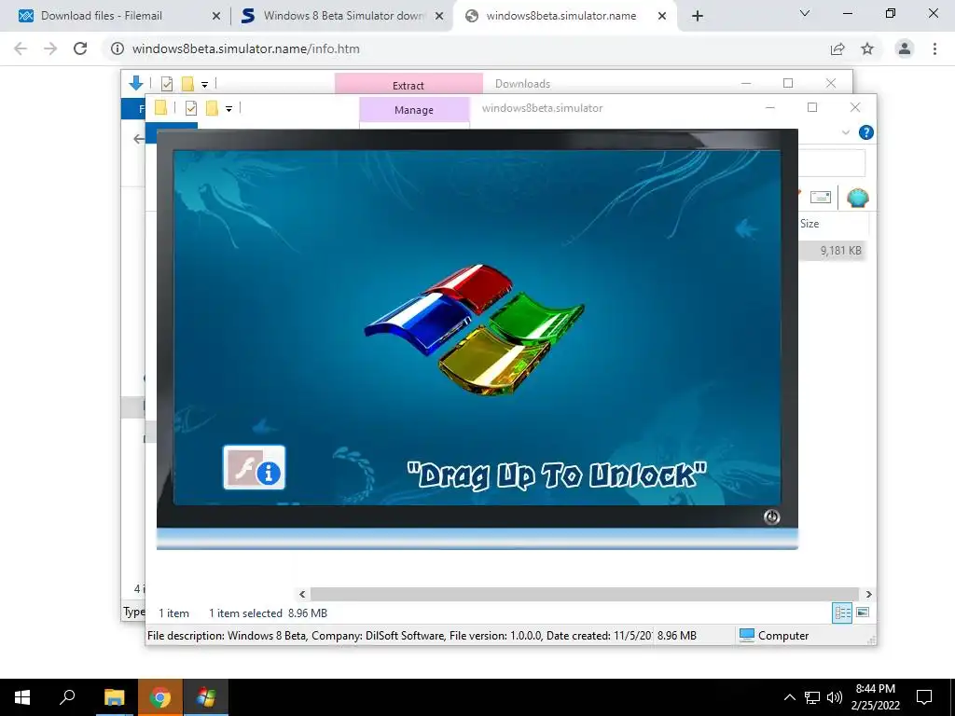The width and height of the screenshot is (955, 716).
Task: Click folder icon in windows8beta.simulator title bar
Action: pos(160,108)
